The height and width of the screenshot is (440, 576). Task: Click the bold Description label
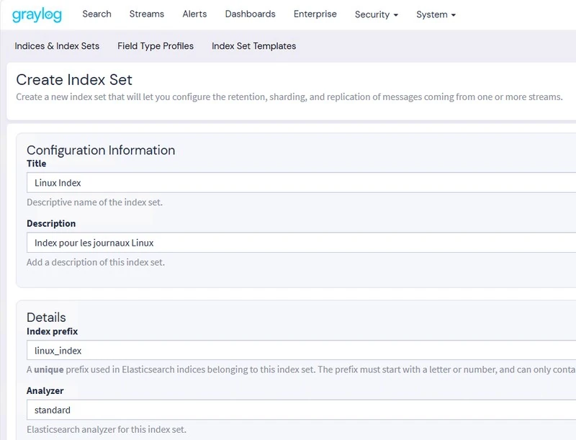click(51, 223)
